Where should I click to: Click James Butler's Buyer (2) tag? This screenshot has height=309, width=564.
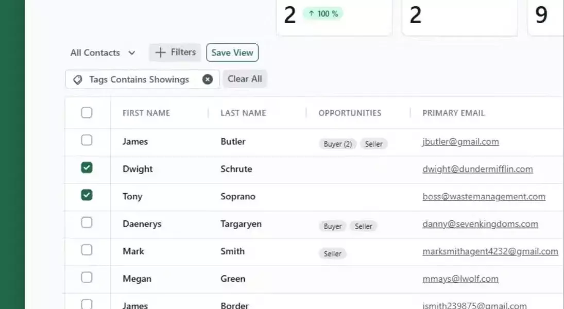[x=337, y=144]
